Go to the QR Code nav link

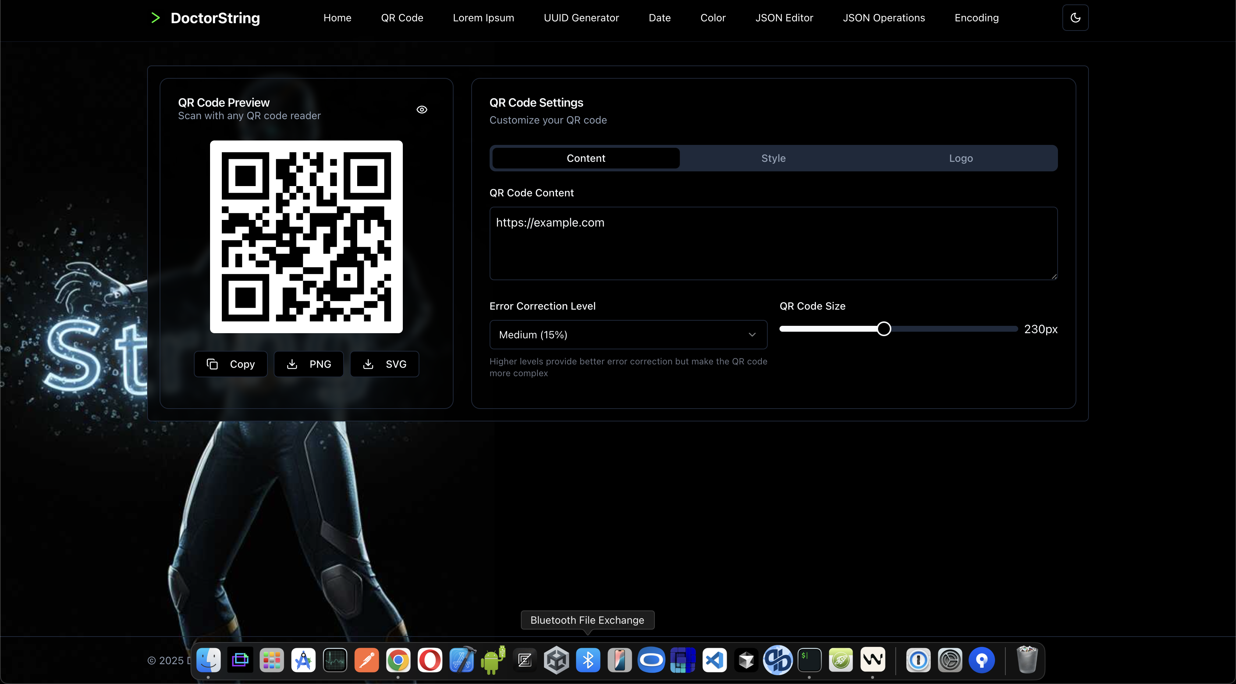click(x=402, y=18)
